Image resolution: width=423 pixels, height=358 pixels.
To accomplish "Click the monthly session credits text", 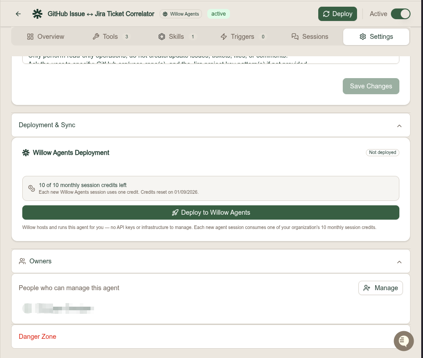I will [82, 185].
